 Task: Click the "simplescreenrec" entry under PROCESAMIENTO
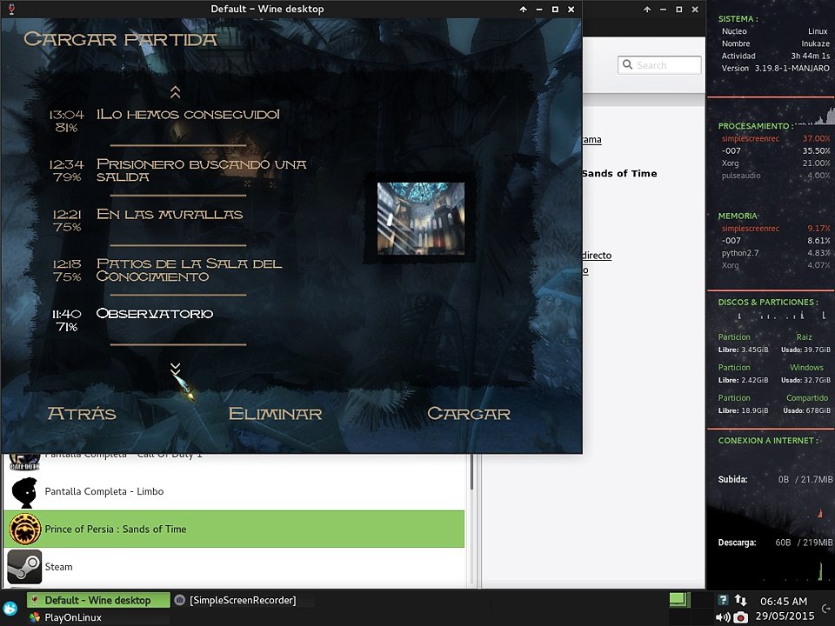(751, 138)
